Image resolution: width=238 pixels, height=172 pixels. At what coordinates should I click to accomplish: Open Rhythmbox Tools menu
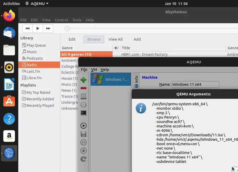(x=77, y=20)
